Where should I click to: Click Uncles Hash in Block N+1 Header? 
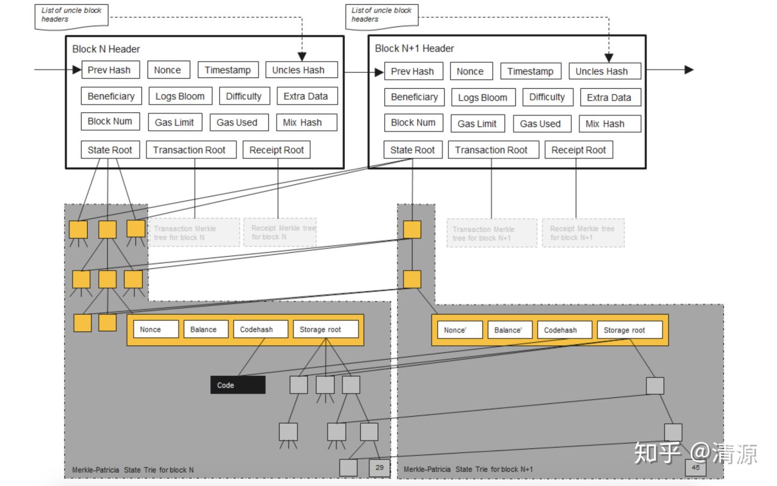tap(604, 71)
